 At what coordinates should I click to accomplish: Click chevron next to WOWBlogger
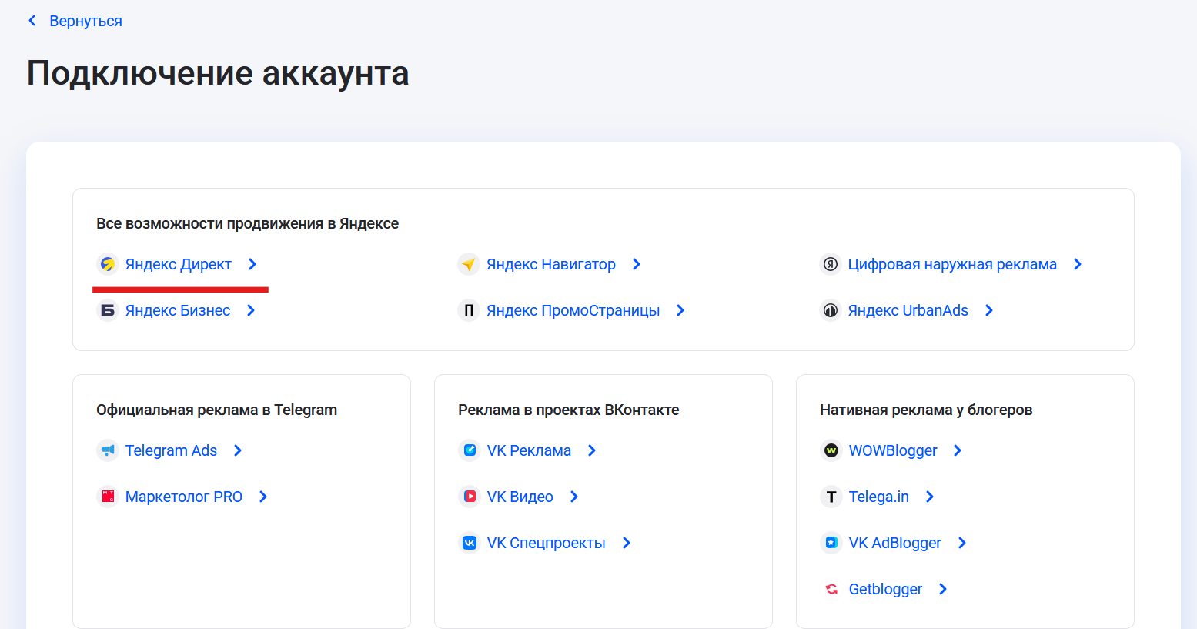point(958,450)
